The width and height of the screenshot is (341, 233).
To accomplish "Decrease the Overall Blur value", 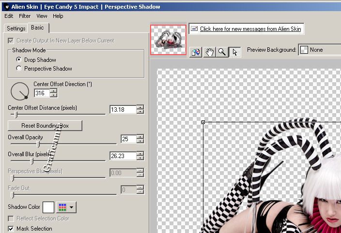I will [x=140, y=158].
